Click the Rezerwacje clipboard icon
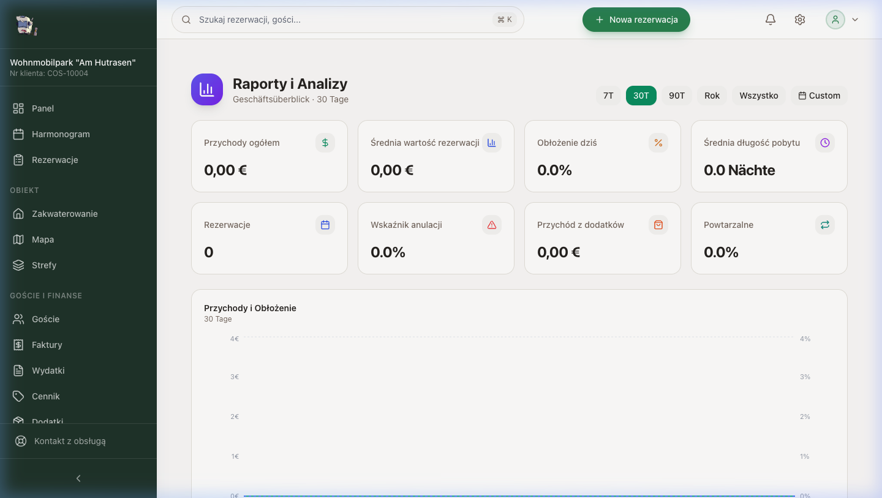 point(18,160)
